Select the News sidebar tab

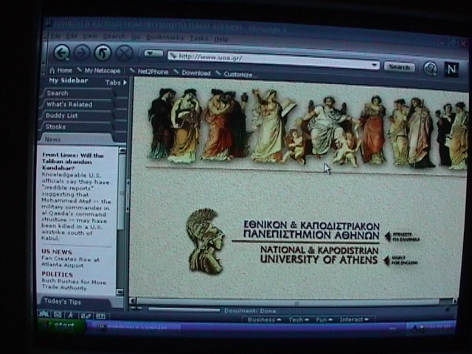(x=75, y=139)
